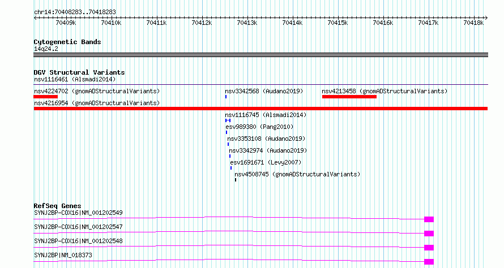Open SYNJ2BP-COX16|NM_001202547 gene label
This screenshot has height=268, width=504.
click(x=78, y=227)
